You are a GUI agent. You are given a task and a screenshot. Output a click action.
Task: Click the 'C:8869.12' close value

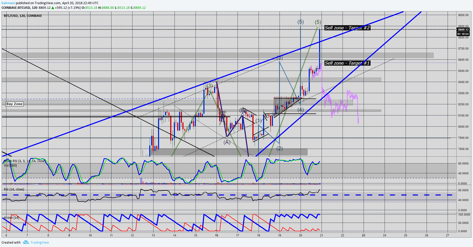(138, 8)
